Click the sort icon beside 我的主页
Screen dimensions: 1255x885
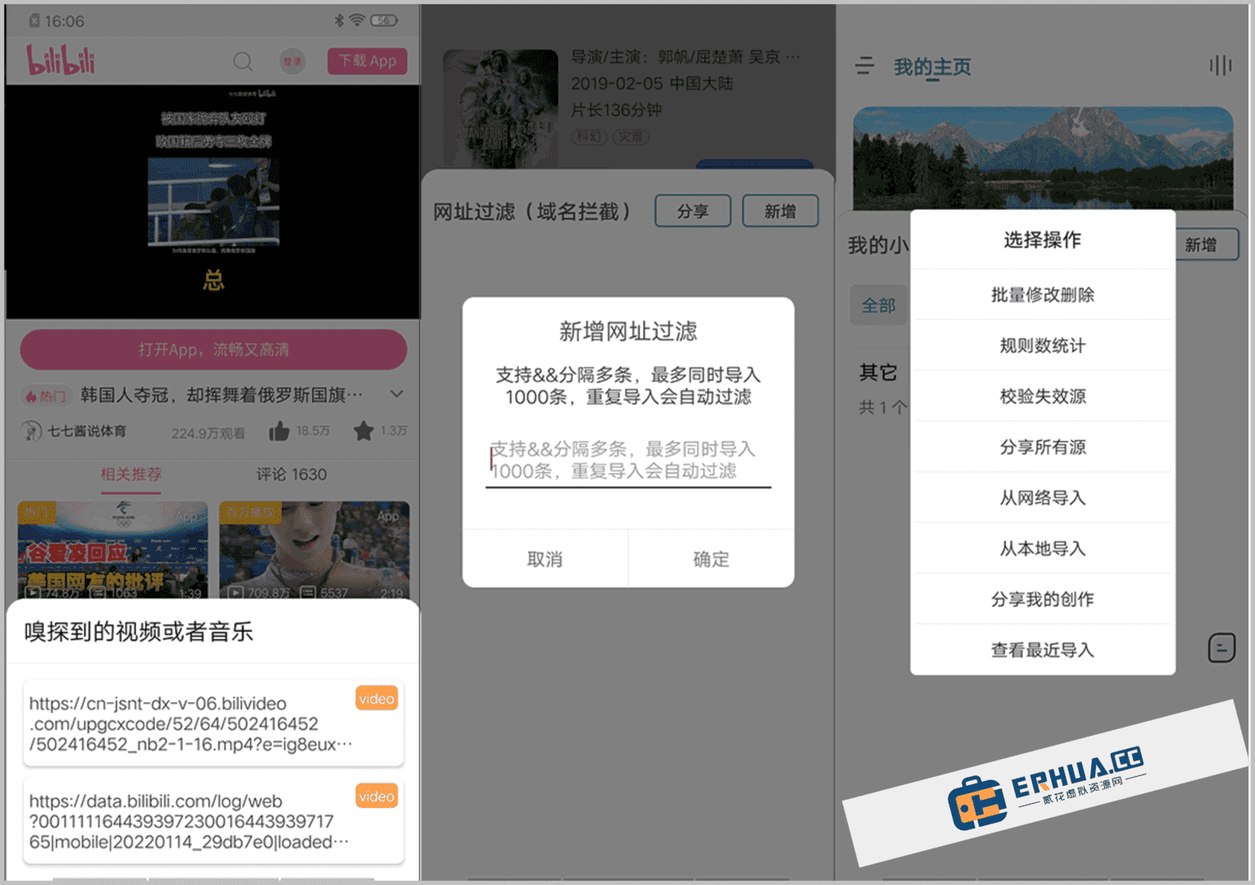[863, 66]
